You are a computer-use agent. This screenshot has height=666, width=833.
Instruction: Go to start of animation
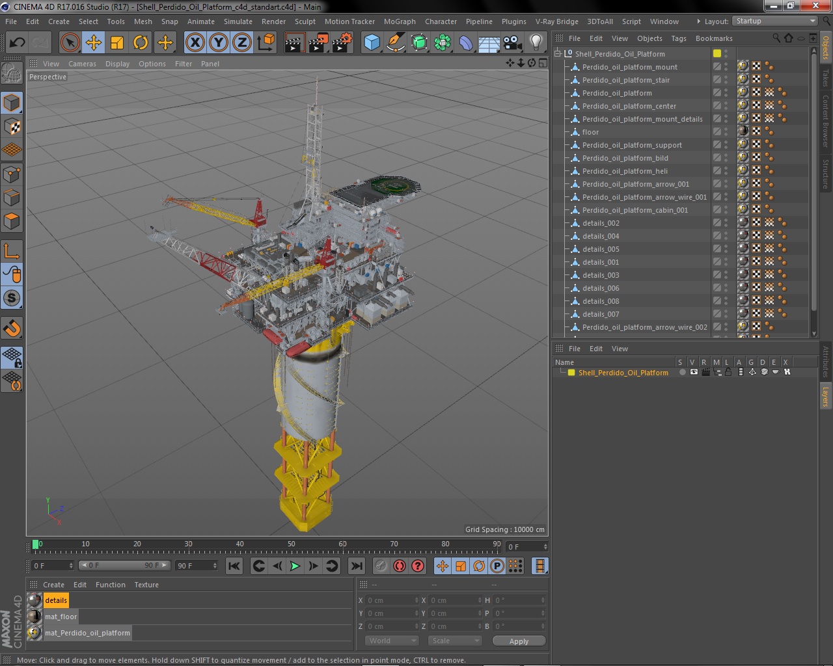click(x=234, y=566)
